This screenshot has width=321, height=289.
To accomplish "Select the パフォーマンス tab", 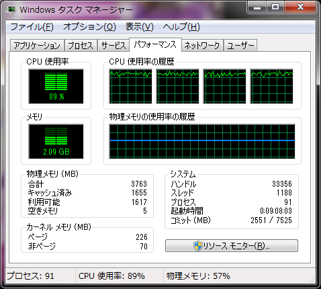I will [x=155, y=45].
